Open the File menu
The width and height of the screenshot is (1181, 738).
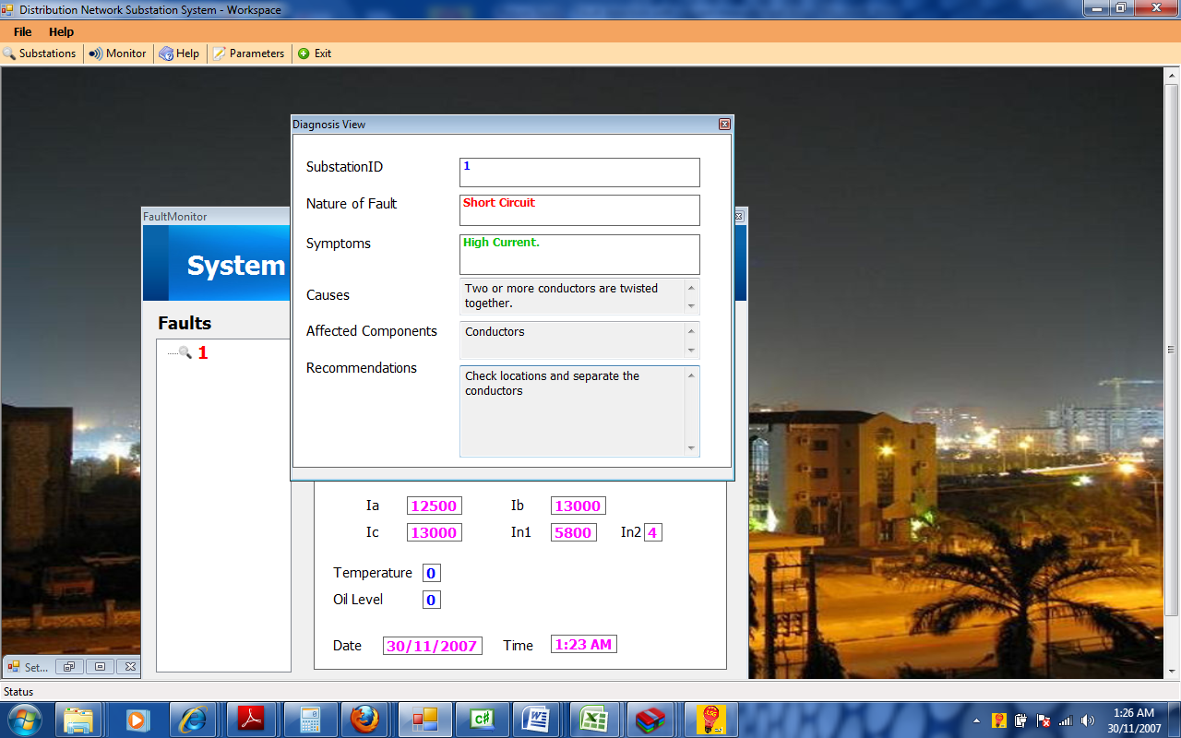22,32
